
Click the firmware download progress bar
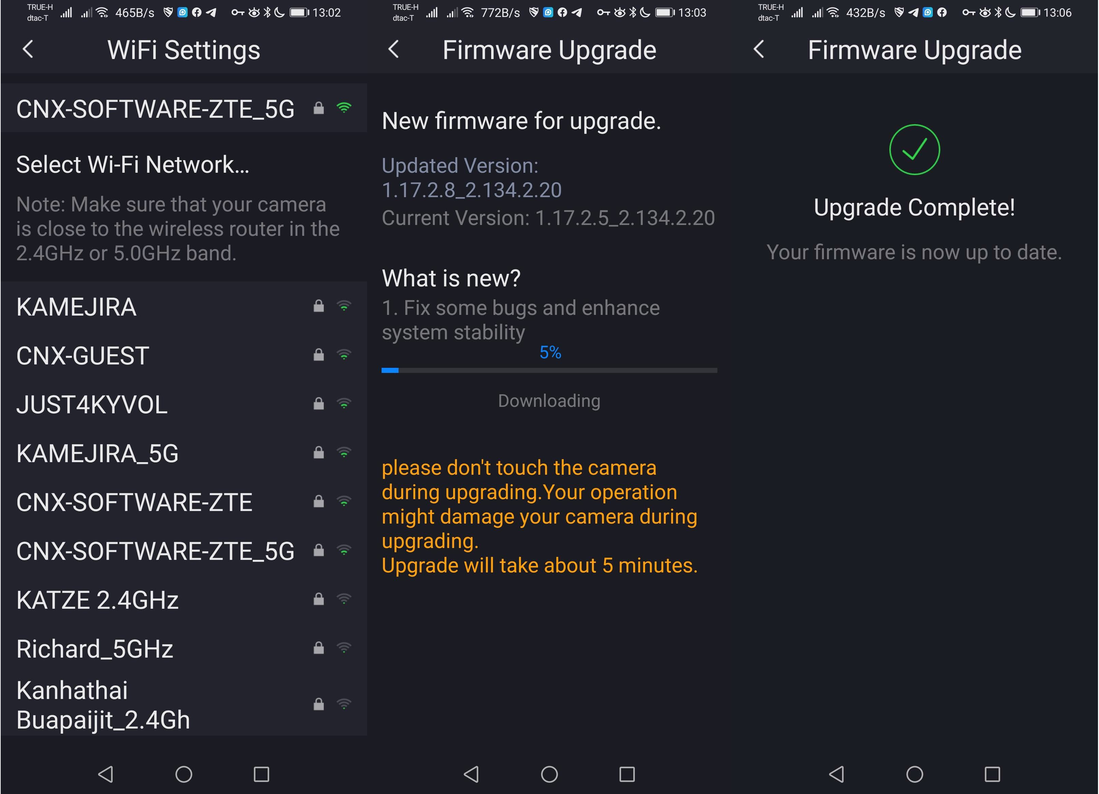coord(549,370)
